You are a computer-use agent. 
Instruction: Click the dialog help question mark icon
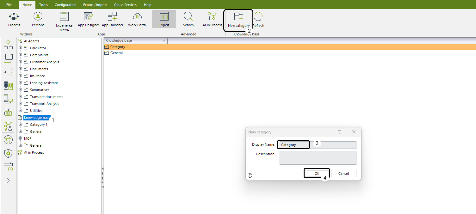coord(250,175)
